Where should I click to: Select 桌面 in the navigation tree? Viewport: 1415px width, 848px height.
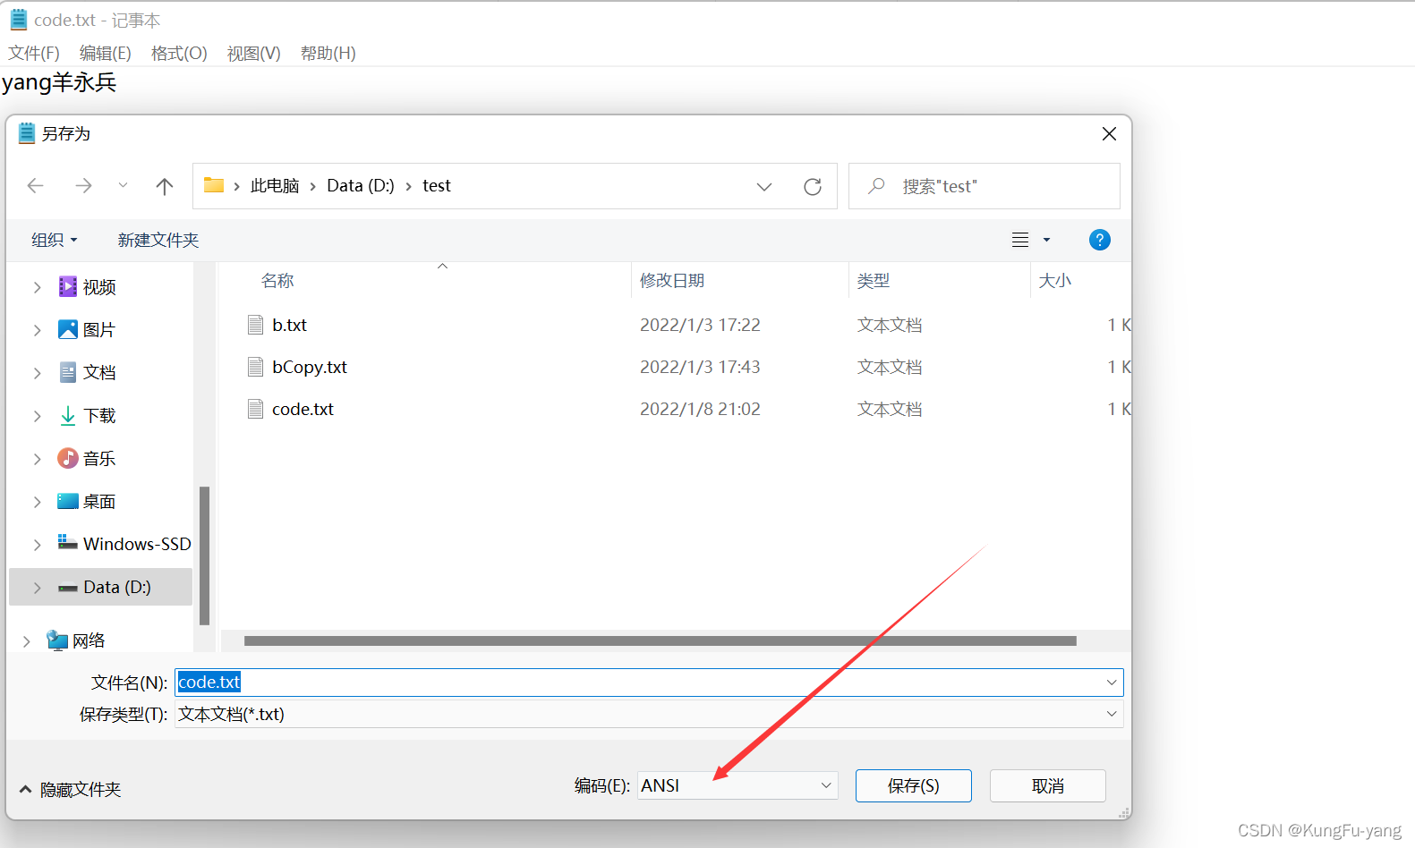coord(99,502)
